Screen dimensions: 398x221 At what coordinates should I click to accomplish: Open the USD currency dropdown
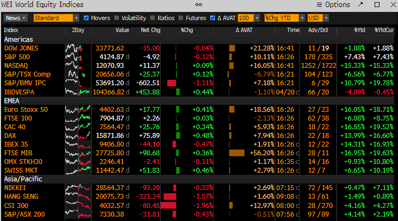point(326,18)
